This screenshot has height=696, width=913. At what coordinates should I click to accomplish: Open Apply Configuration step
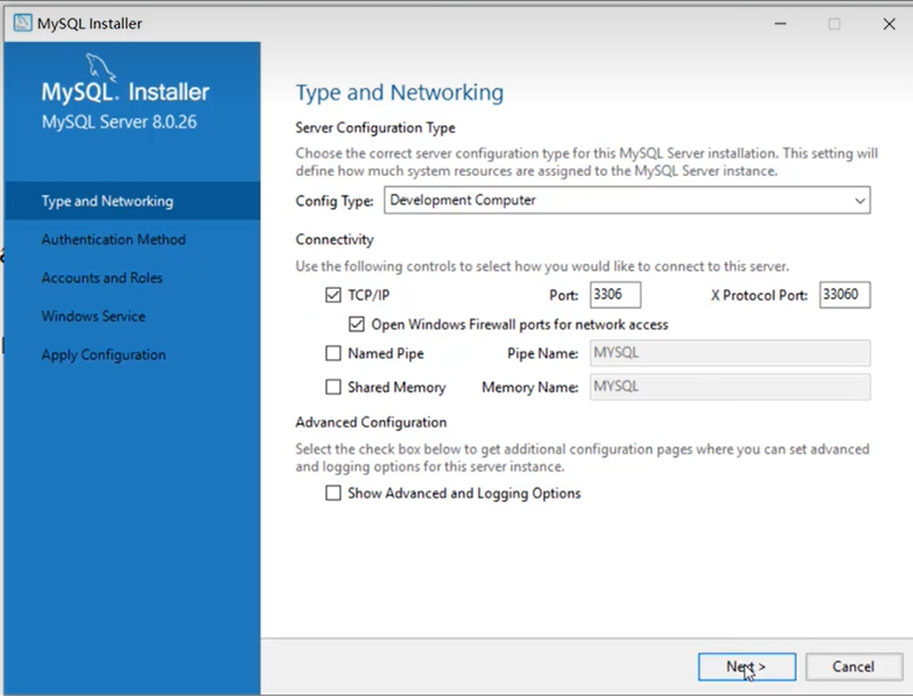(x=103, y=355)
